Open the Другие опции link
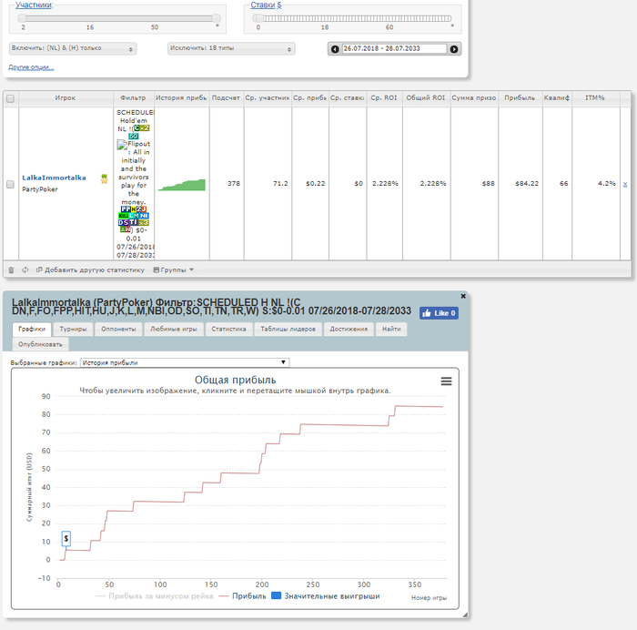This screenshot has width=637, height=630. (31, 67)
